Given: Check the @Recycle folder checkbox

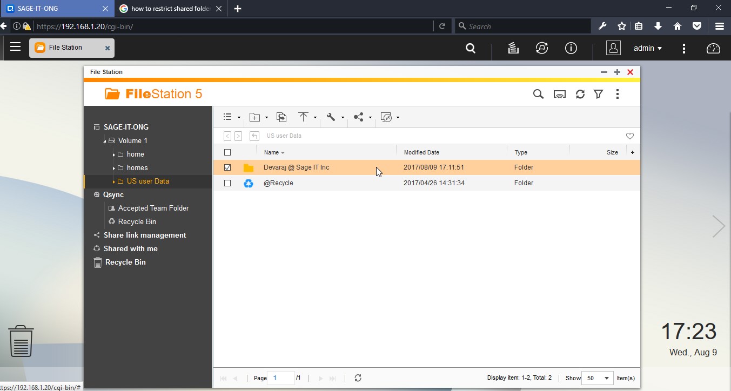Looking at the screenshot, I should (227, 183).
